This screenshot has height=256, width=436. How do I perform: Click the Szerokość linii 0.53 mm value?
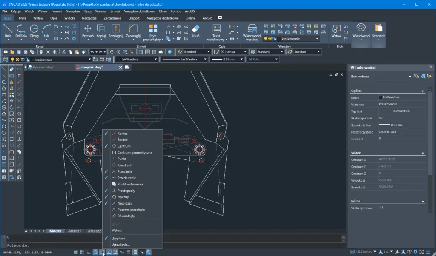point(402,125)
